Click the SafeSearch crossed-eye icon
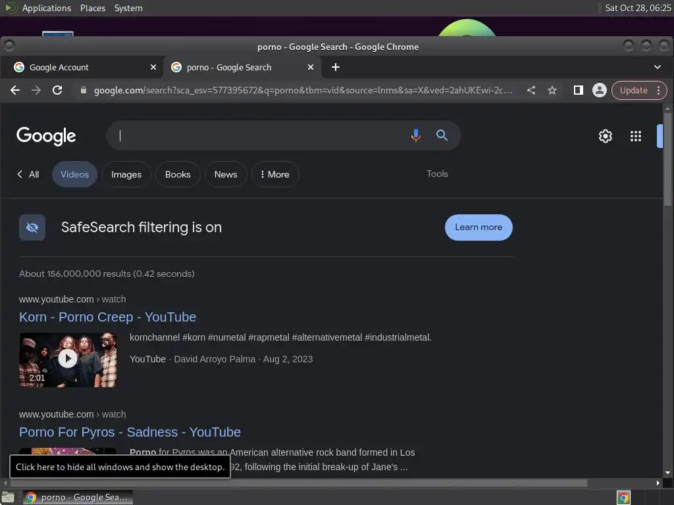Image resolution: width=674 pixels, height=505 pixels. tap(32, 228)
